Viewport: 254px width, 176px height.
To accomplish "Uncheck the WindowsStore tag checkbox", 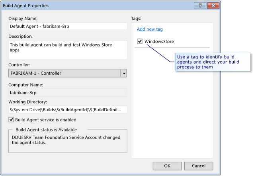I will (x=140, y=41).
